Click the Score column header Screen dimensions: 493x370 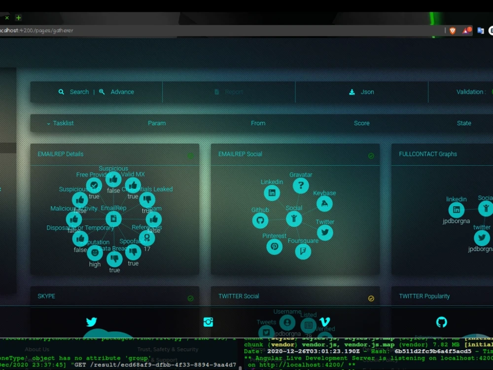(361, 123)
